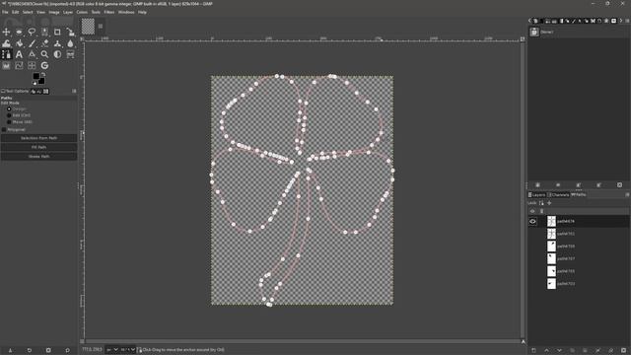Open the Select menu
631x355 pixels.
point(28,12)
